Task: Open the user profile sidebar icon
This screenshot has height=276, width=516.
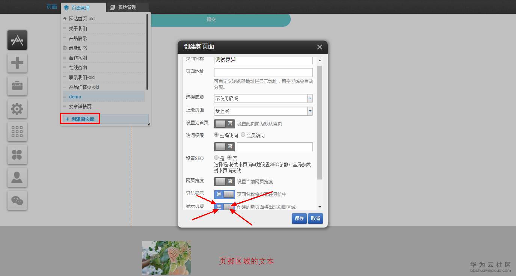Action: tap(17, 178)
